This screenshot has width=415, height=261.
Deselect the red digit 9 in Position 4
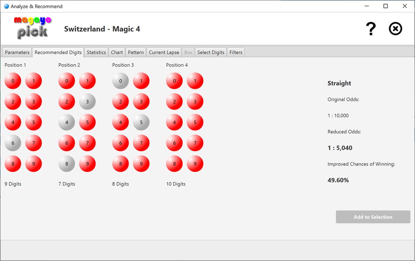point(195,163)
